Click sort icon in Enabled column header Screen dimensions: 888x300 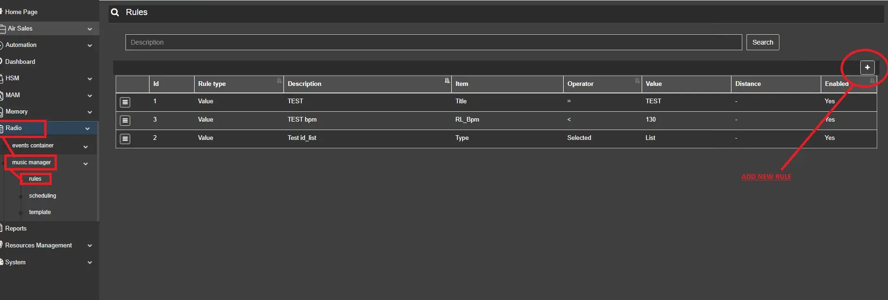872,81
